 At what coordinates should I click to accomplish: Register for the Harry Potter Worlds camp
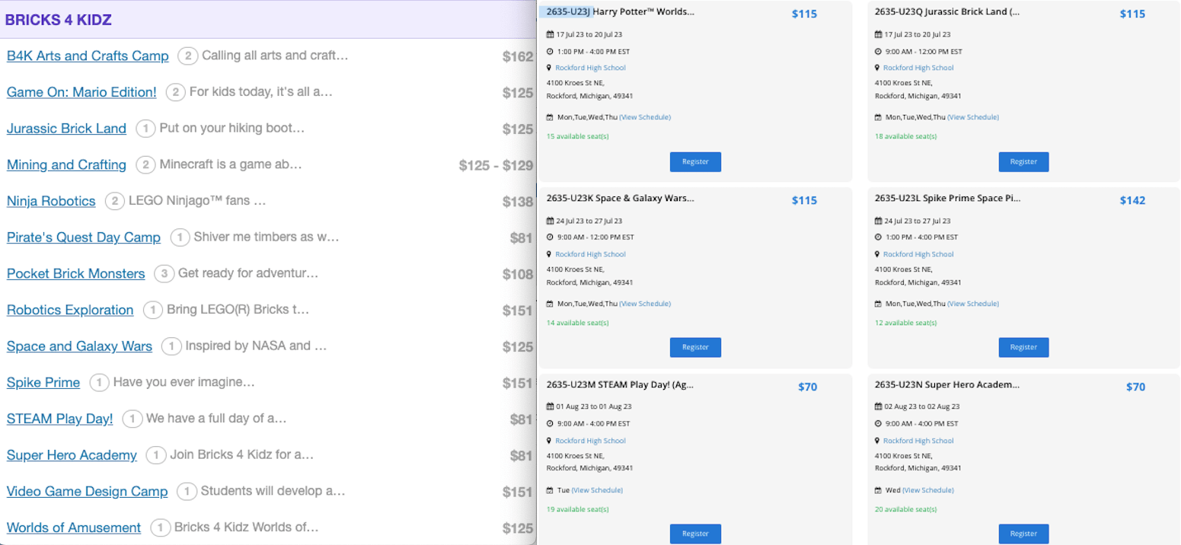click(x=695, y=161)
